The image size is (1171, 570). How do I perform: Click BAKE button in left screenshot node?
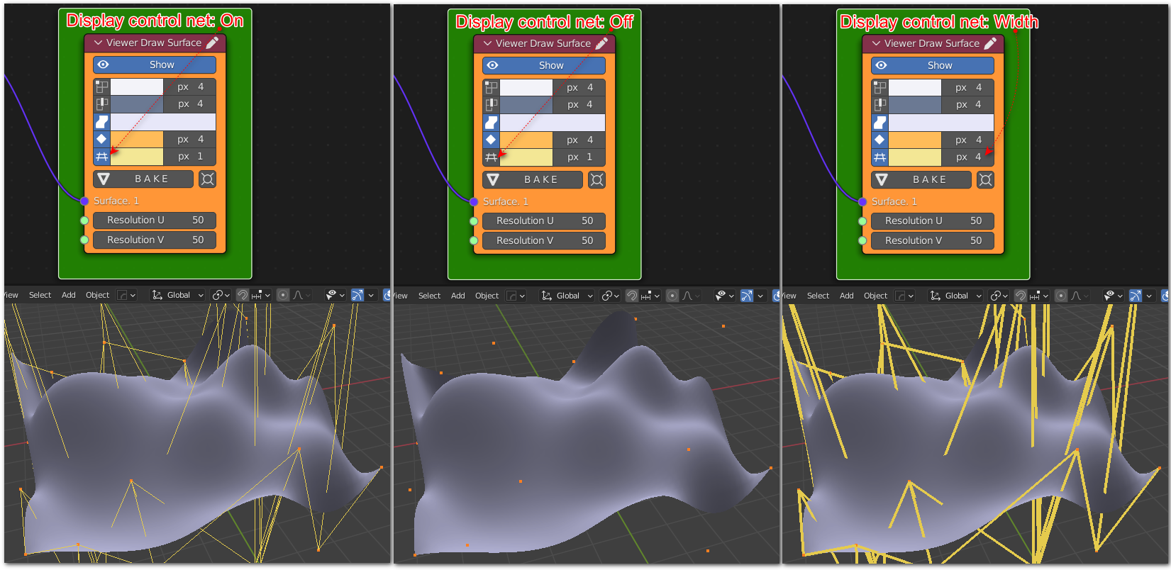(x=144, y=179)
